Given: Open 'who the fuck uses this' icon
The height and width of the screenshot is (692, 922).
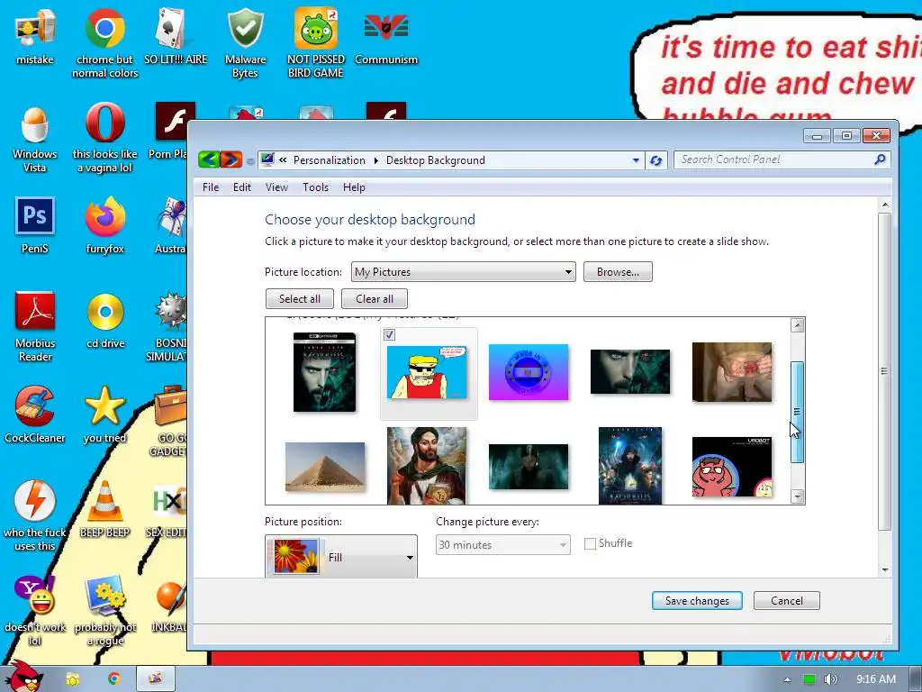Looking at the screenshot, I should tap(35, 516).
